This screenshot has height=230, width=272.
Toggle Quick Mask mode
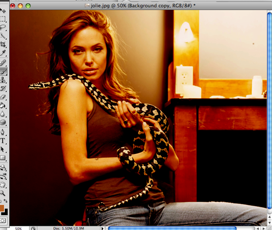click(x=3, y=221)
